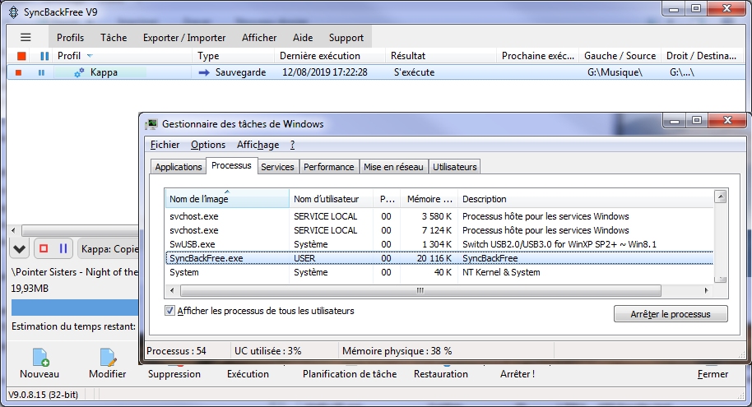Switch to the Services tab
This screenshot has height=407, width=752.
[x=277, y=167]
